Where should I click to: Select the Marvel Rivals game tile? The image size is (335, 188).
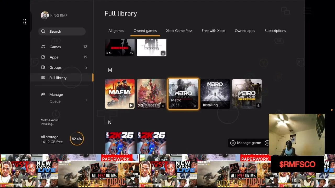152,94
